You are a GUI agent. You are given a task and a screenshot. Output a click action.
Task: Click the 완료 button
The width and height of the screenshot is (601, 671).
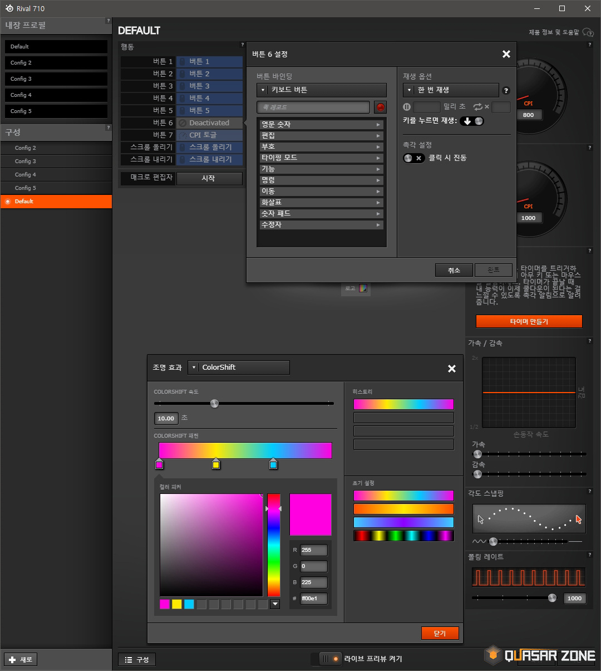(494, 270)
